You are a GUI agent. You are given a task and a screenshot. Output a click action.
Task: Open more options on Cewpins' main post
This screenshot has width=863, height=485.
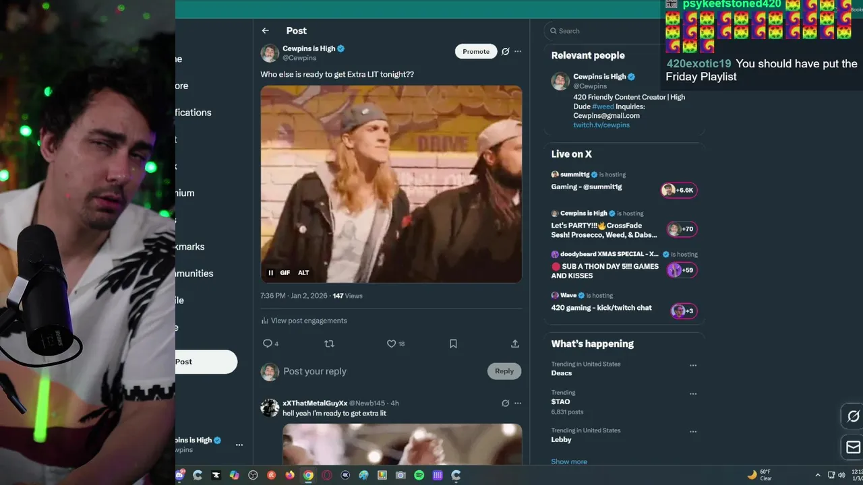pyautogui.click(x=518, y=51)
